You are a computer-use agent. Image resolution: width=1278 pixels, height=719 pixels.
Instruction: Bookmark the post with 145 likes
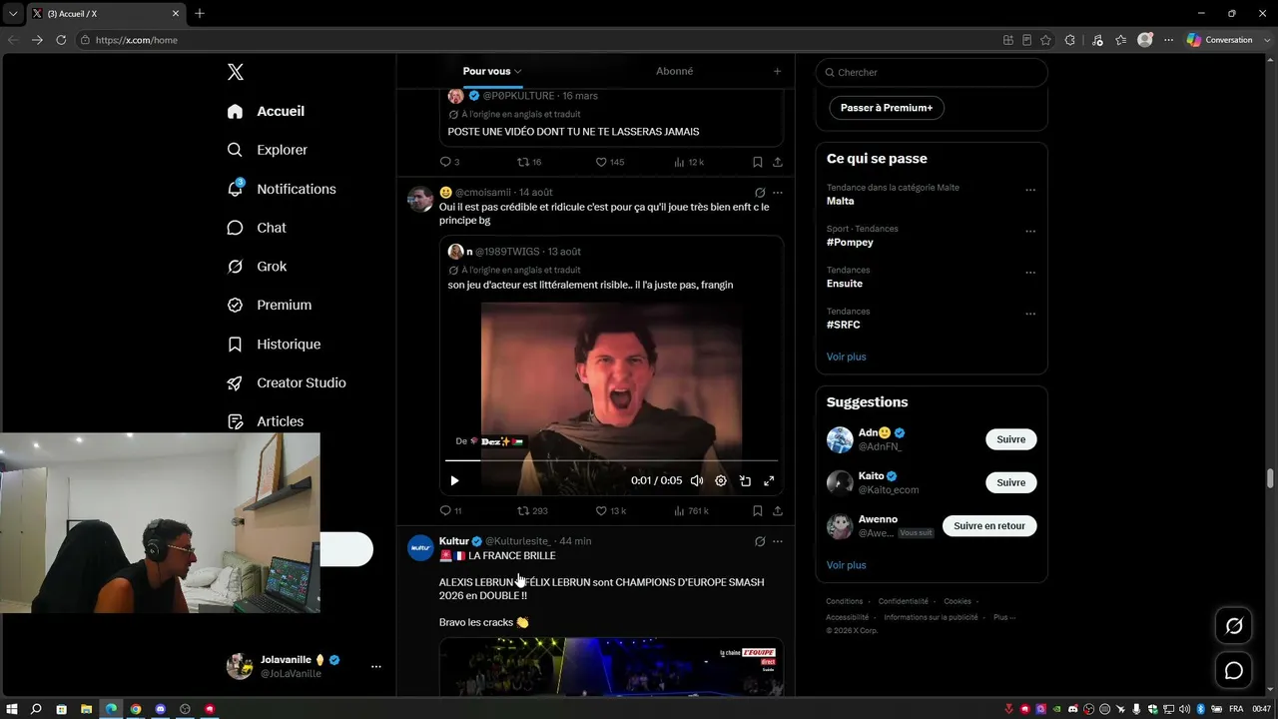(758, 162)
